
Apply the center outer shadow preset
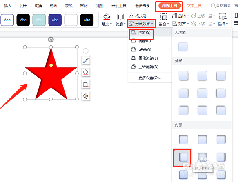(x=202, y=93)
